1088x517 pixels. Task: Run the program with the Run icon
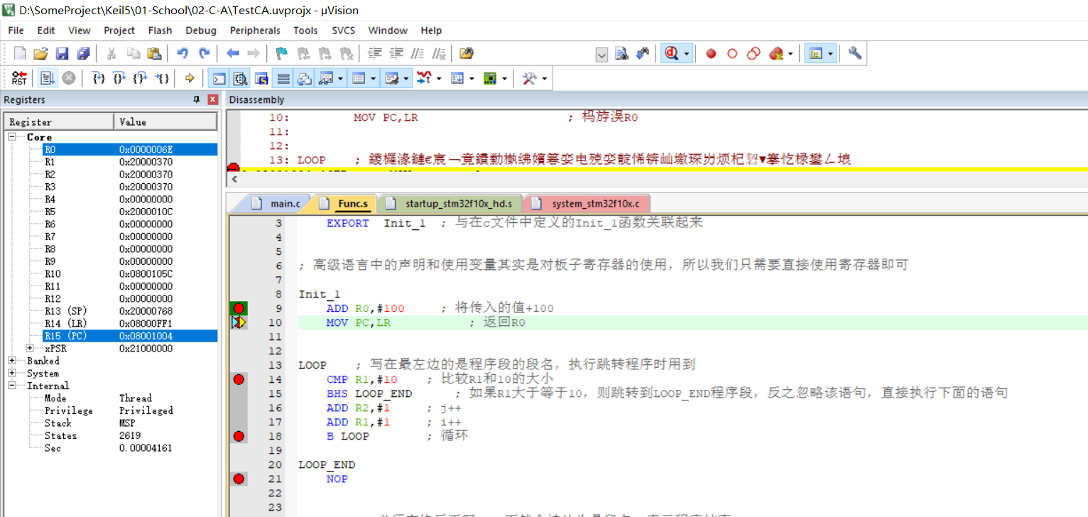(48, 78)
